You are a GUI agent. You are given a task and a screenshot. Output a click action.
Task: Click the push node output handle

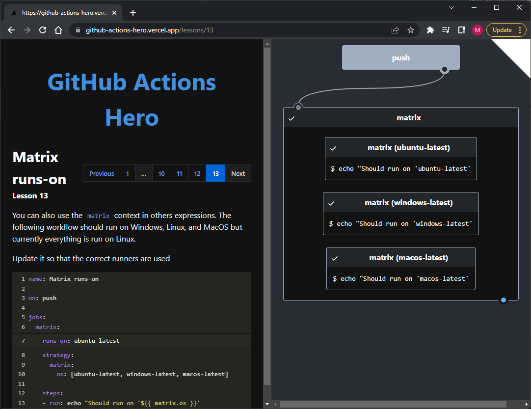[x=445, y=70]
